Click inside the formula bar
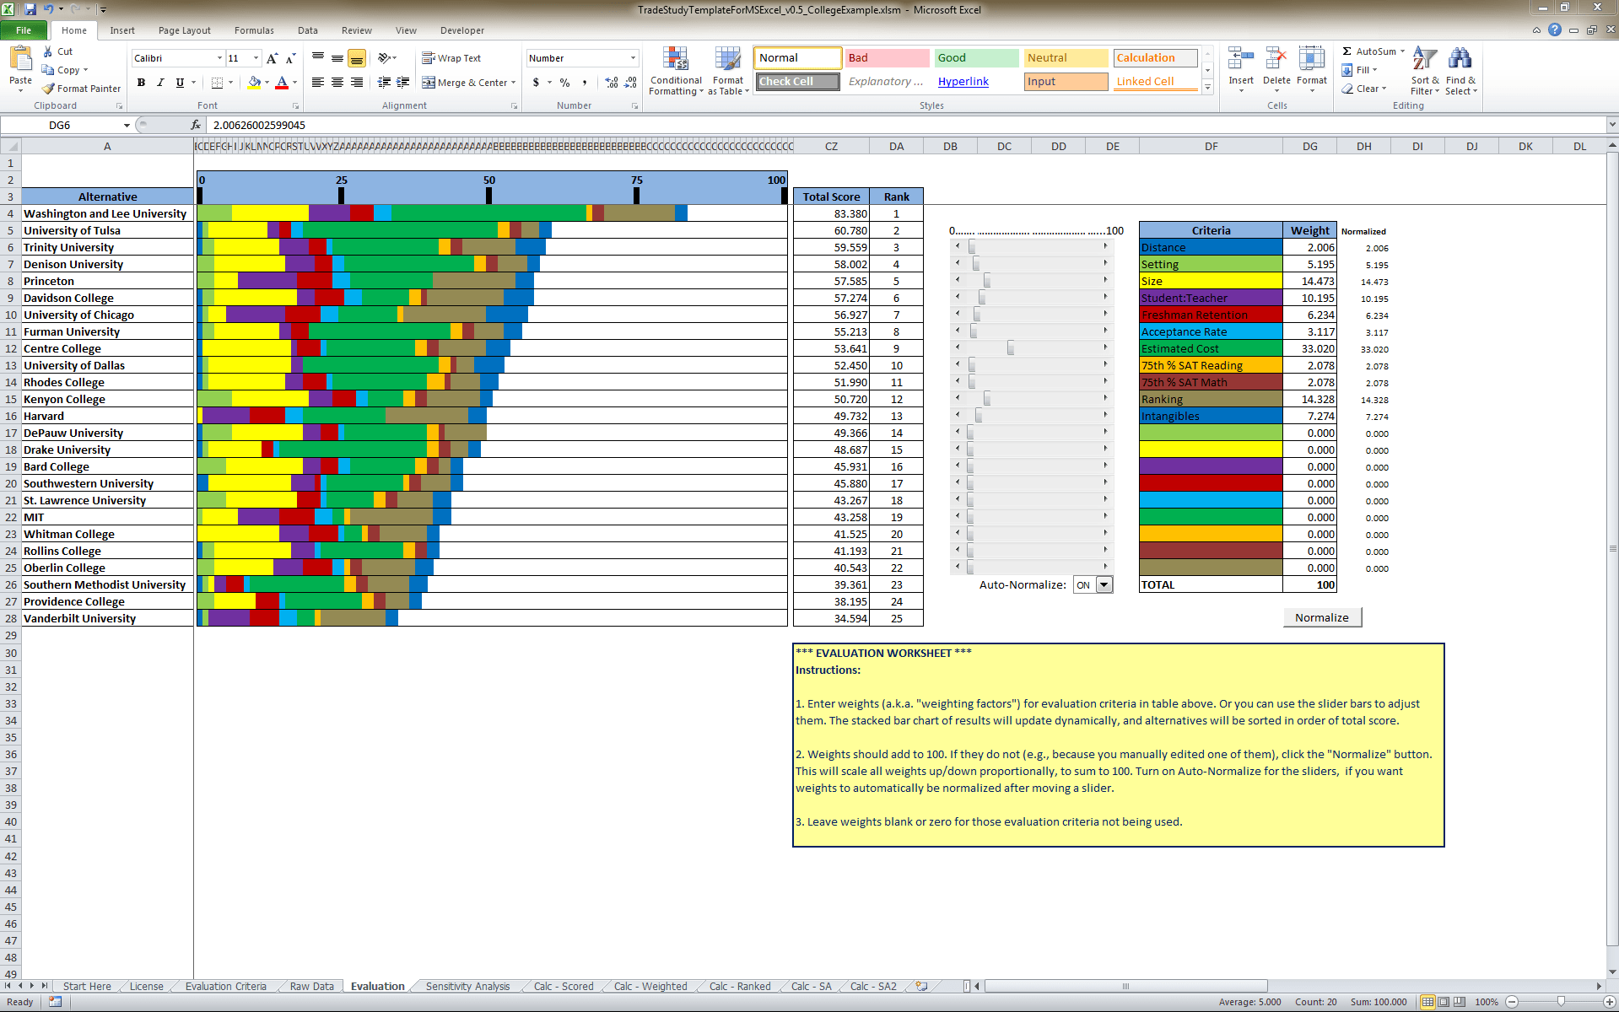The width and height of the screenshot is (1619, 1012). point(506,125)
